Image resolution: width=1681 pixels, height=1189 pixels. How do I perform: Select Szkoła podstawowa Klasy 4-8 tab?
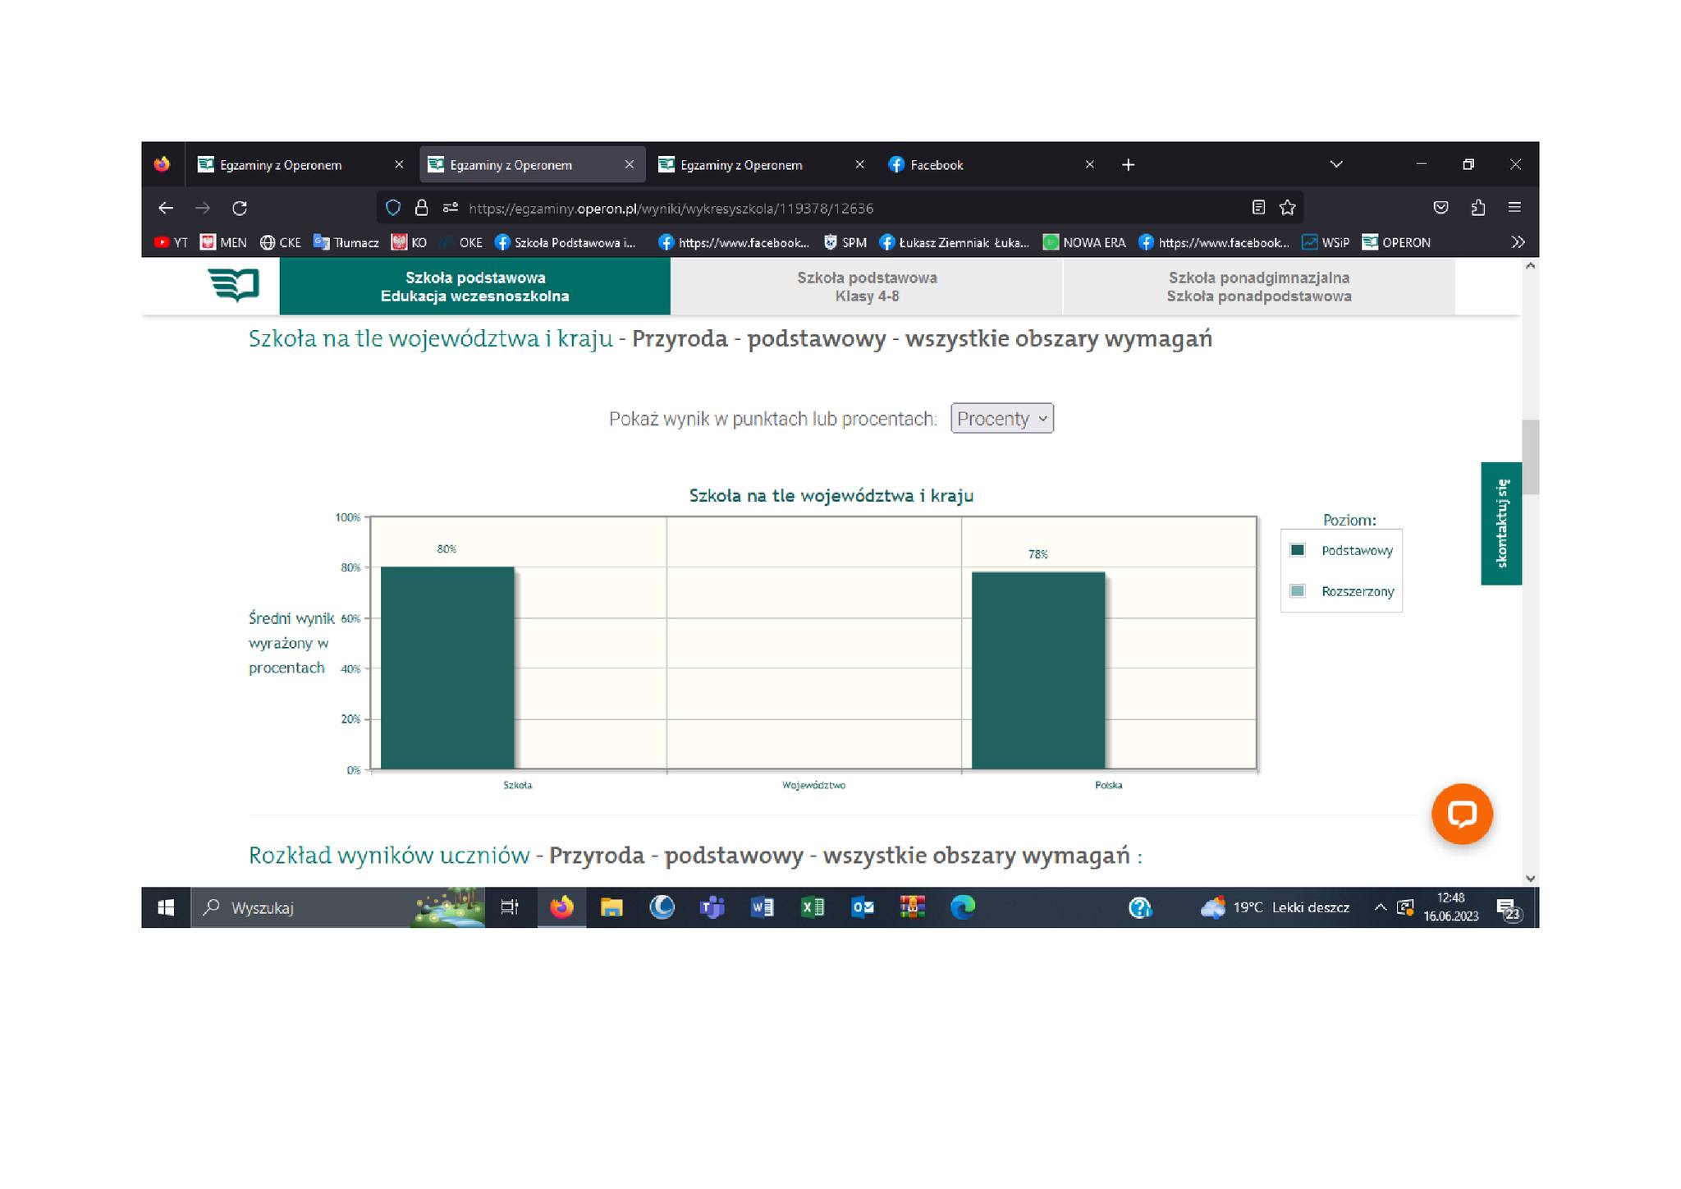click(867, 287)
